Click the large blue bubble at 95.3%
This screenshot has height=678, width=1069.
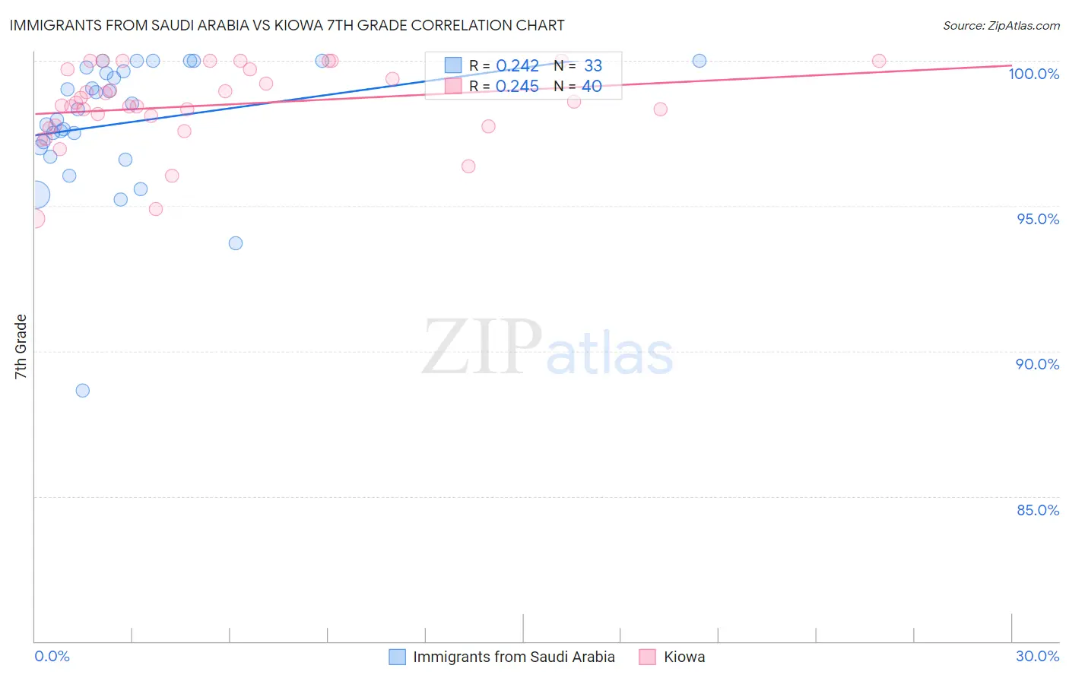[x=36, y=195]
